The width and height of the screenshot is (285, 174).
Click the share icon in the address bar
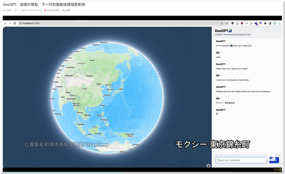222,23
